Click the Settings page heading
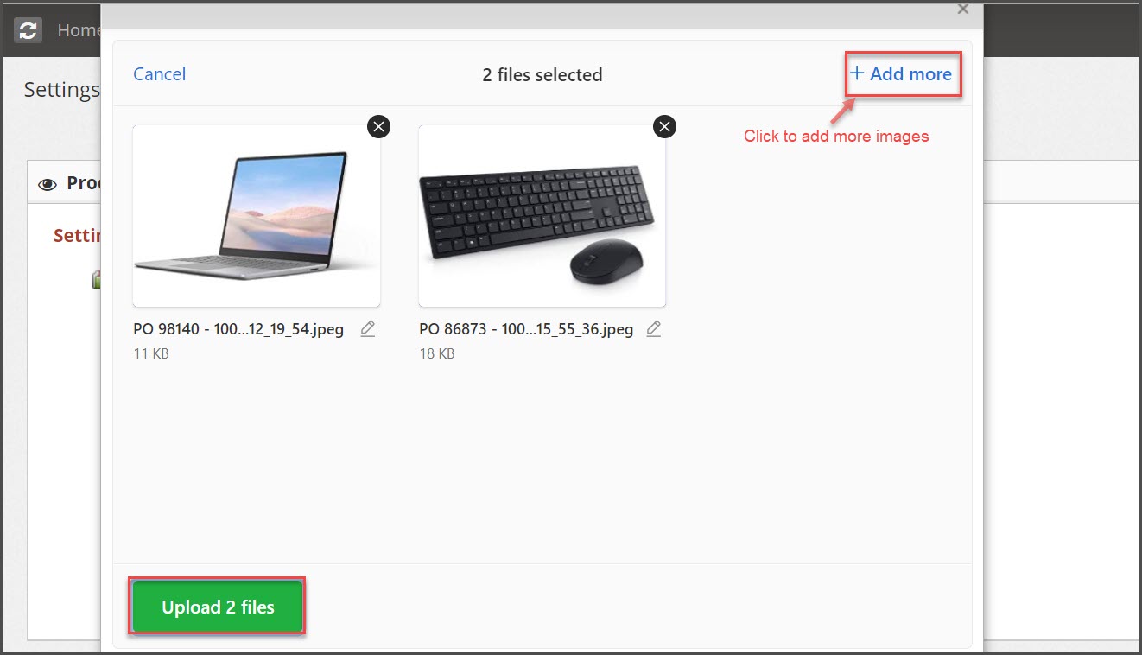Viewport: 1142px width, 655px height. click(x=62, y=90)
